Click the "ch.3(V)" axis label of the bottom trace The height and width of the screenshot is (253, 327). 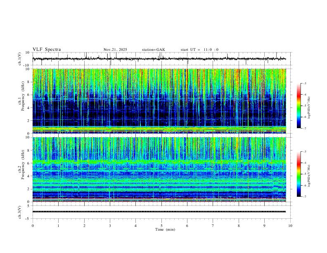point(20,212)
